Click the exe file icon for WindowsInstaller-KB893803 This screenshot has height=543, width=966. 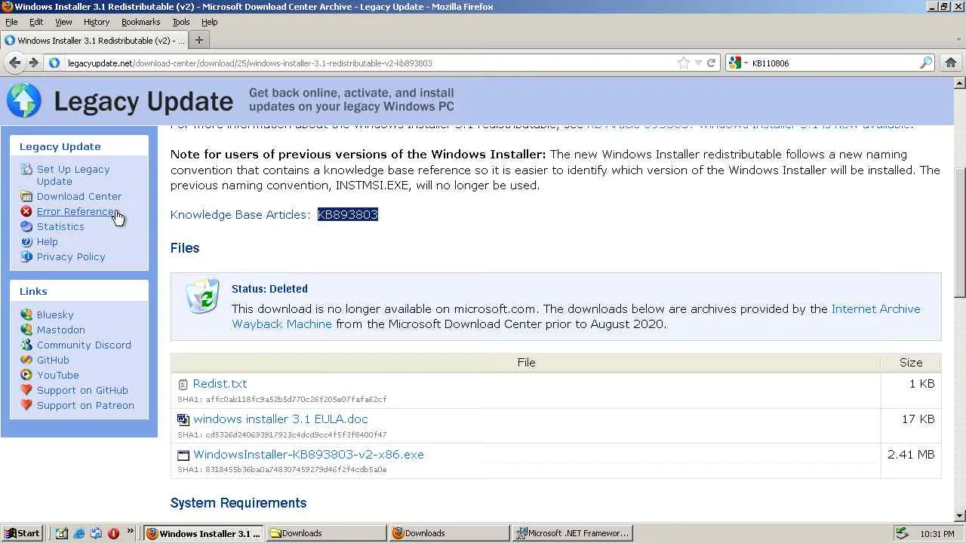[183, 455]
